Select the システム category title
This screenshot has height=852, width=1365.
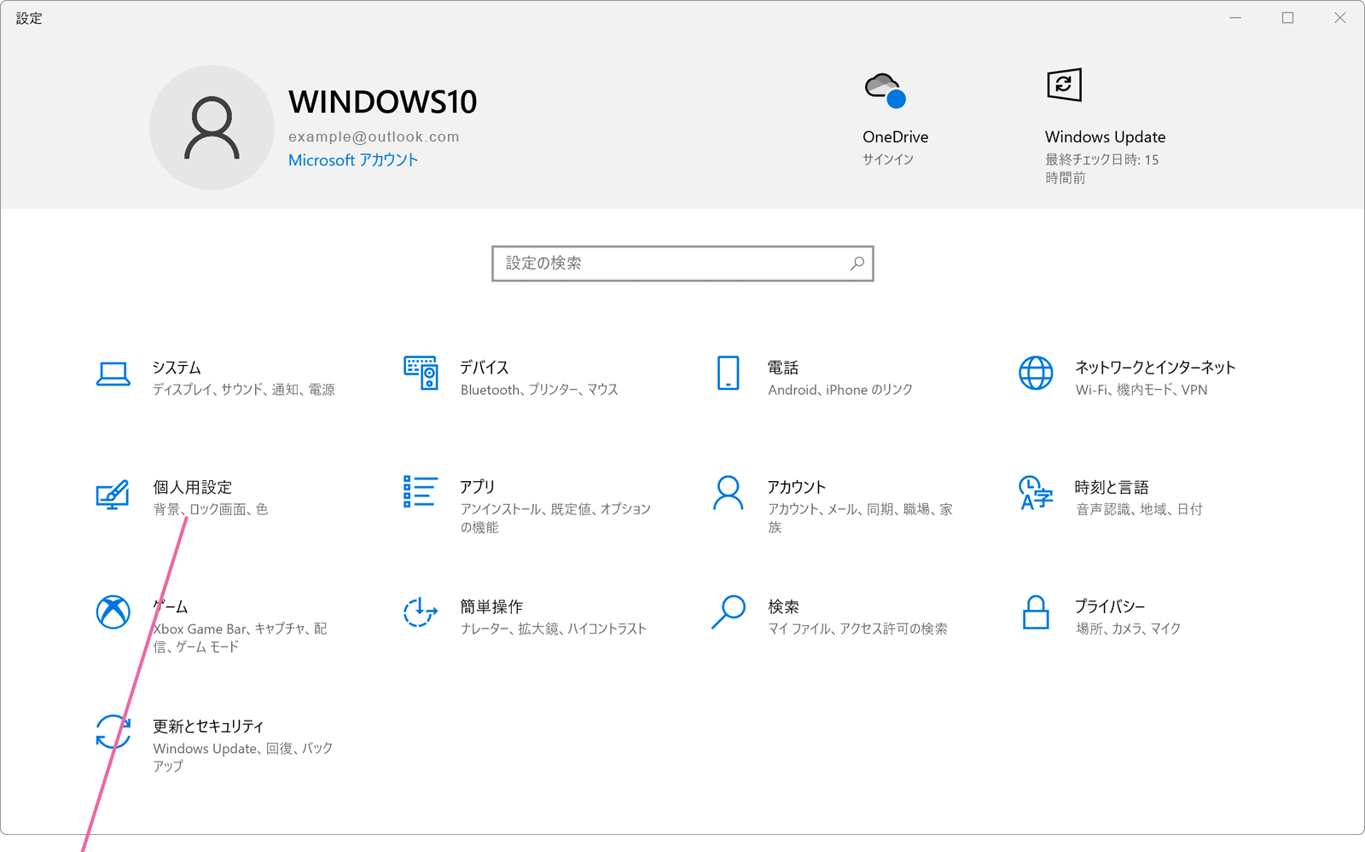pos(177,368)
